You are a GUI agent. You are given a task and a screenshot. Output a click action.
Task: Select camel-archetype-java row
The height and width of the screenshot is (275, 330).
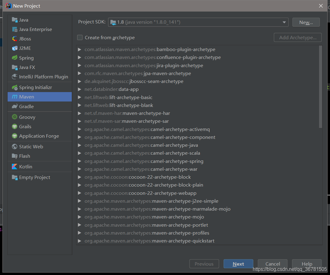[x=199, y=145]
